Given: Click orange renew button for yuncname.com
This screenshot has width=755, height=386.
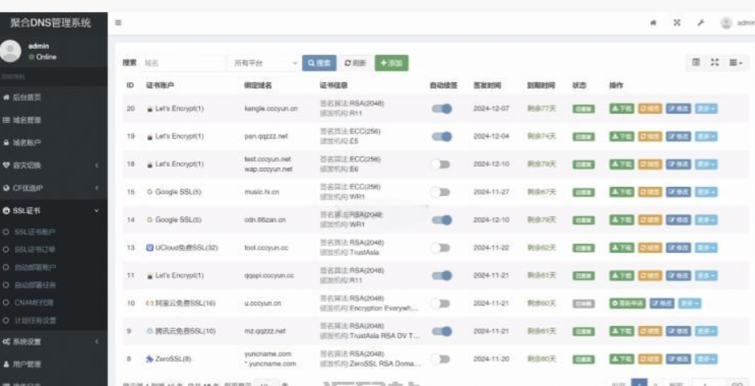Looking at the screenshot, I should (x=650, y=359).
